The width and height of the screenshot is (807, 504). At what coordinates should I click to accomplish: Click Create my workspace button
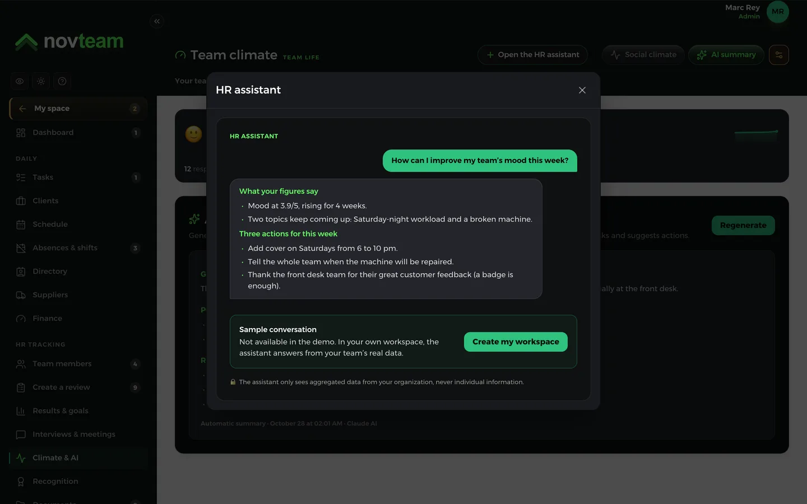(x=516, y=342)
